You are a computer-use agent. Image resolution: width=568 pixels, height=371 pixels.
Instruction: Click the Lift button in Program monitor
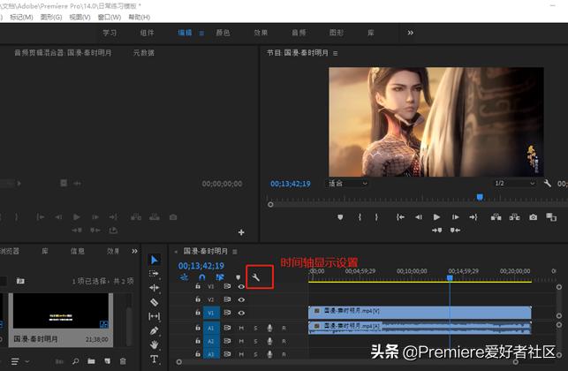pos(496,217)
